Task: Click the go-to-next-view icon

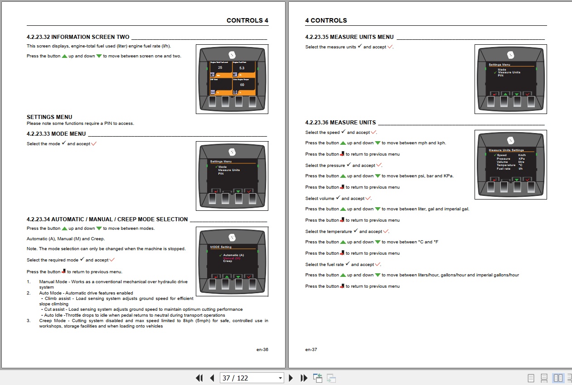Action: (x=331, y=378)
